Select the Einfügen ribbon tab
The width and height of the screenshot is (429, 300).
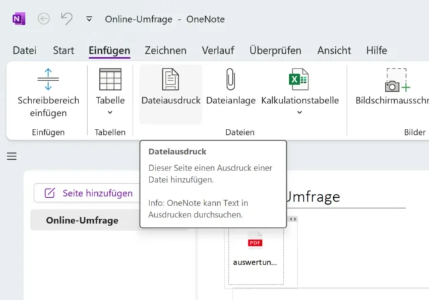click(x=109, y=50)
